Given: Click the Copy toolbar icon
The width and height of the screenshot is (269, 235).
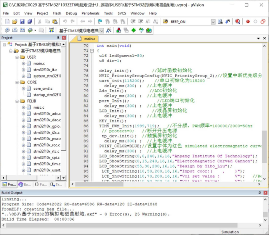Looking at the screenshot, I should (47, 21).
